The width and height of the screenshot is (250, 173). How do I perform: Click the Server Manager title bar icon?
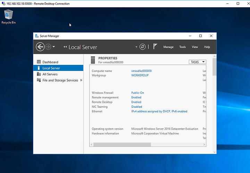(37, 36)
